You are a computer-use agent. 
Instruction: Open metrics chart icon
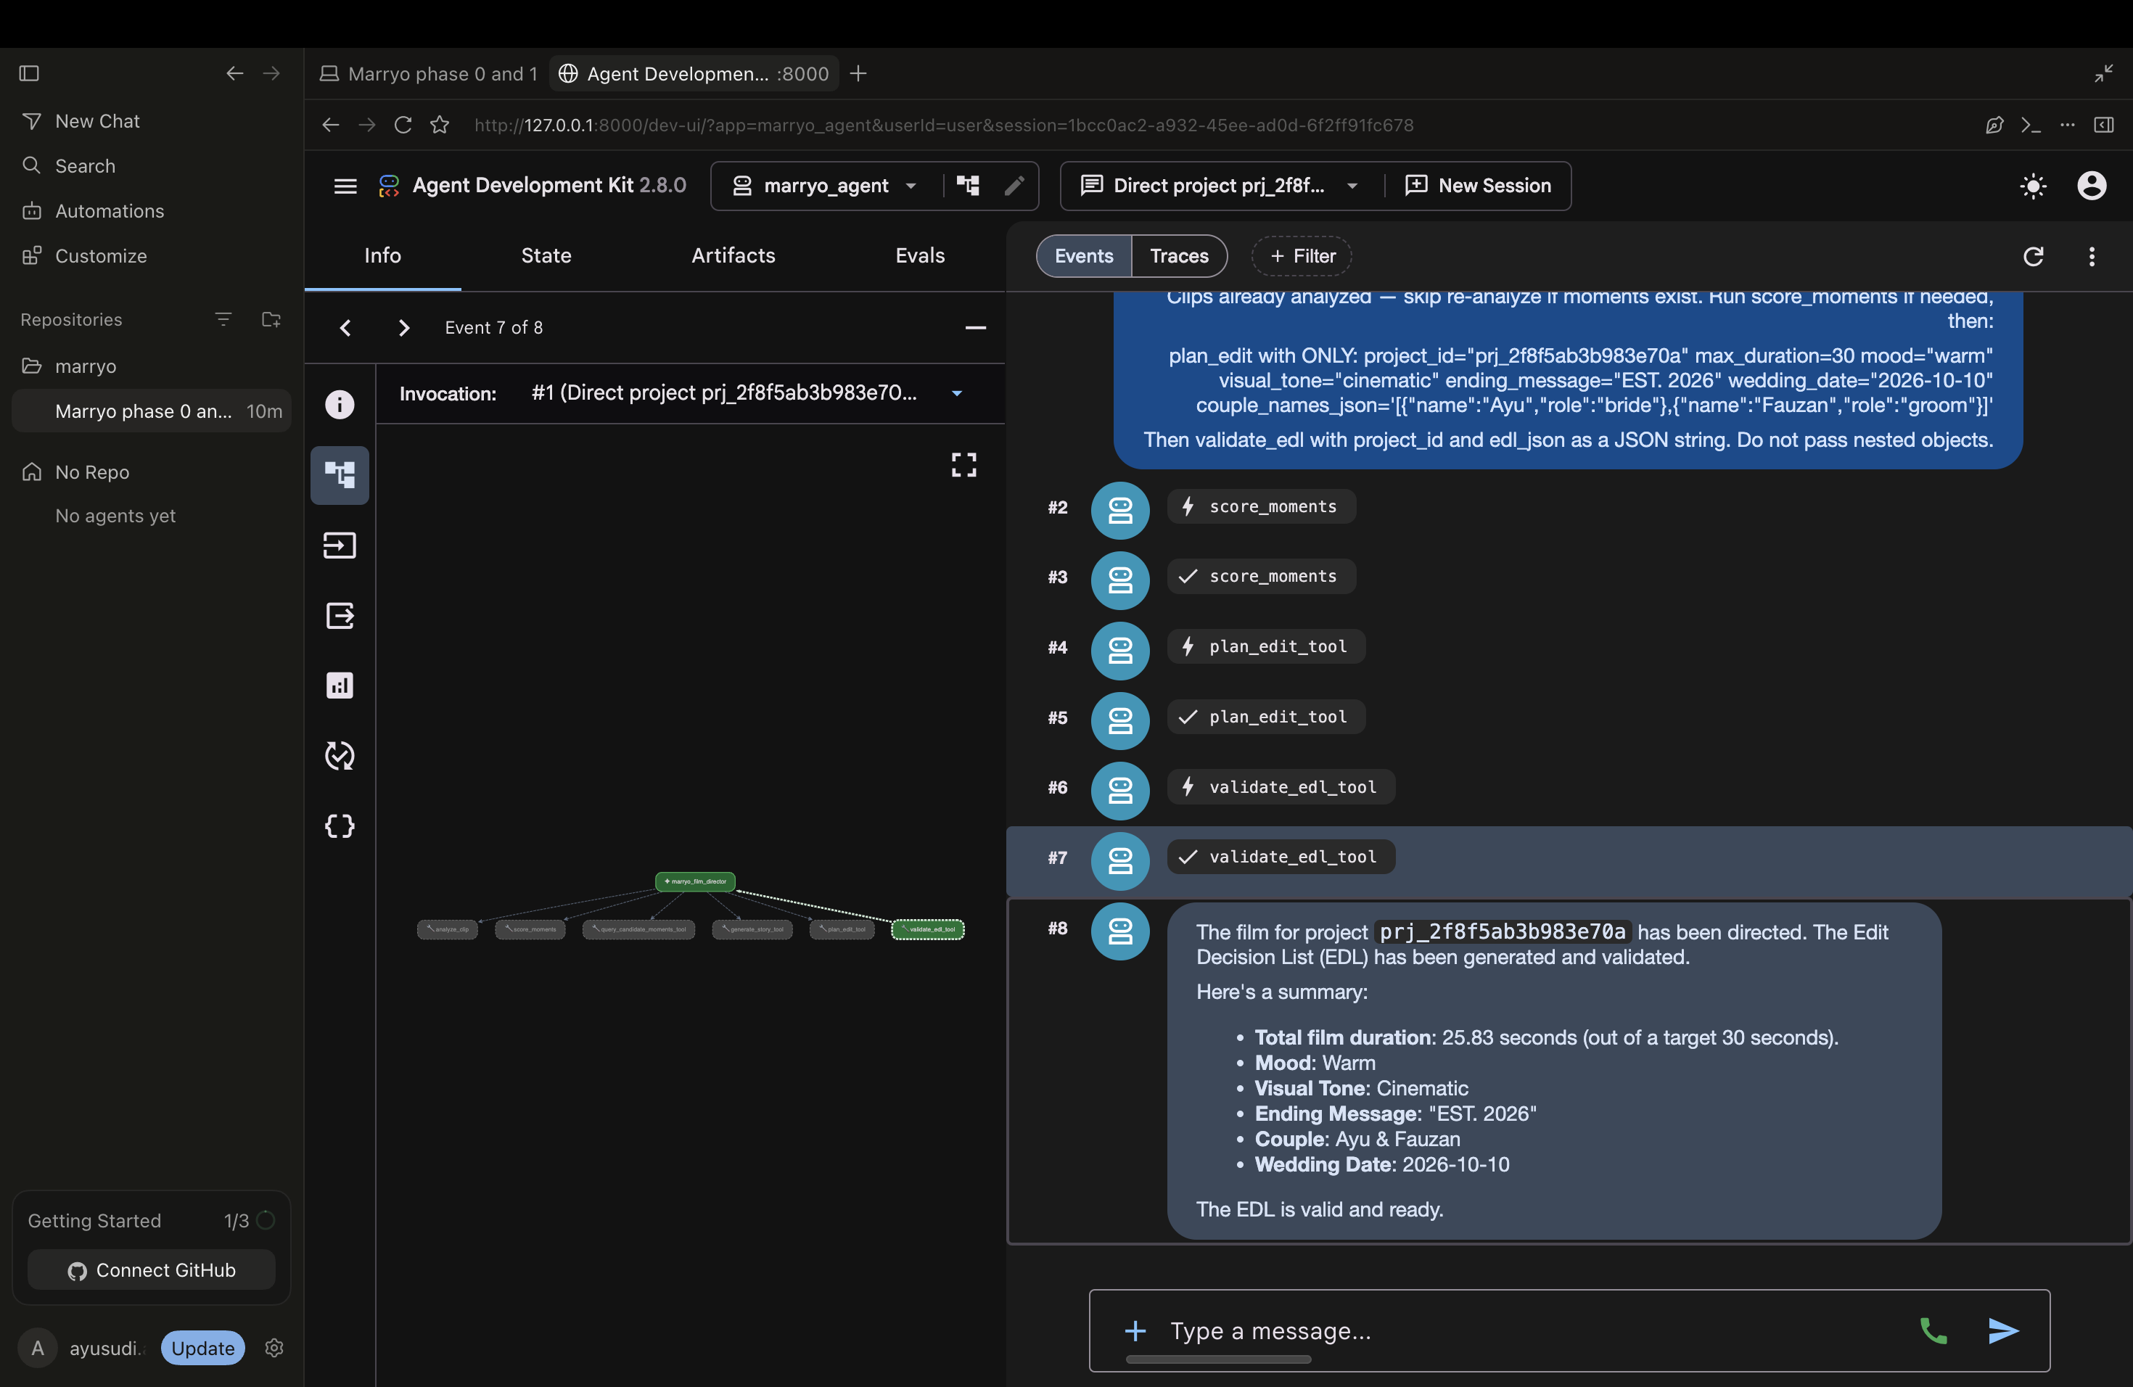(340, 686)
